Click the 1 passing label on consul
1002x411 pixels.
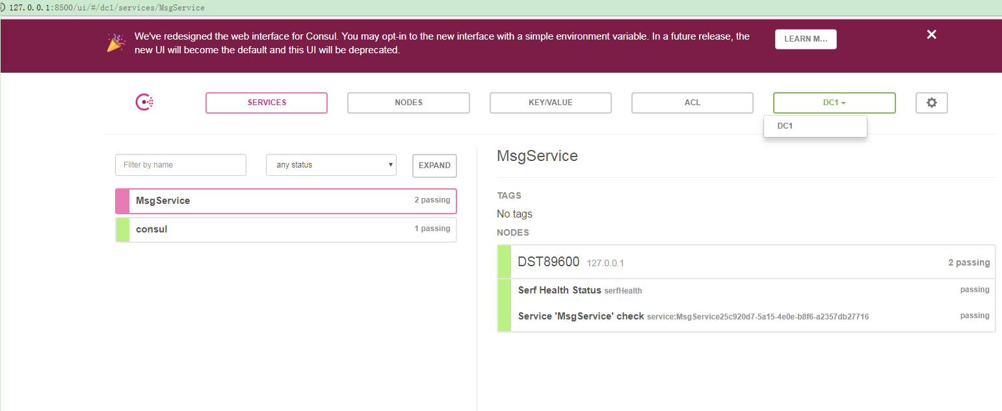pos(432,229)
